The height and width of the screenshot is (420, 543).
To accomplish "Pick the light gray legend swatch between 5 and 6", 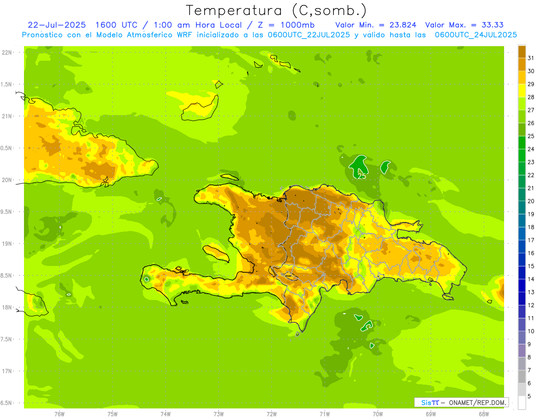I will tap(522, 389).
